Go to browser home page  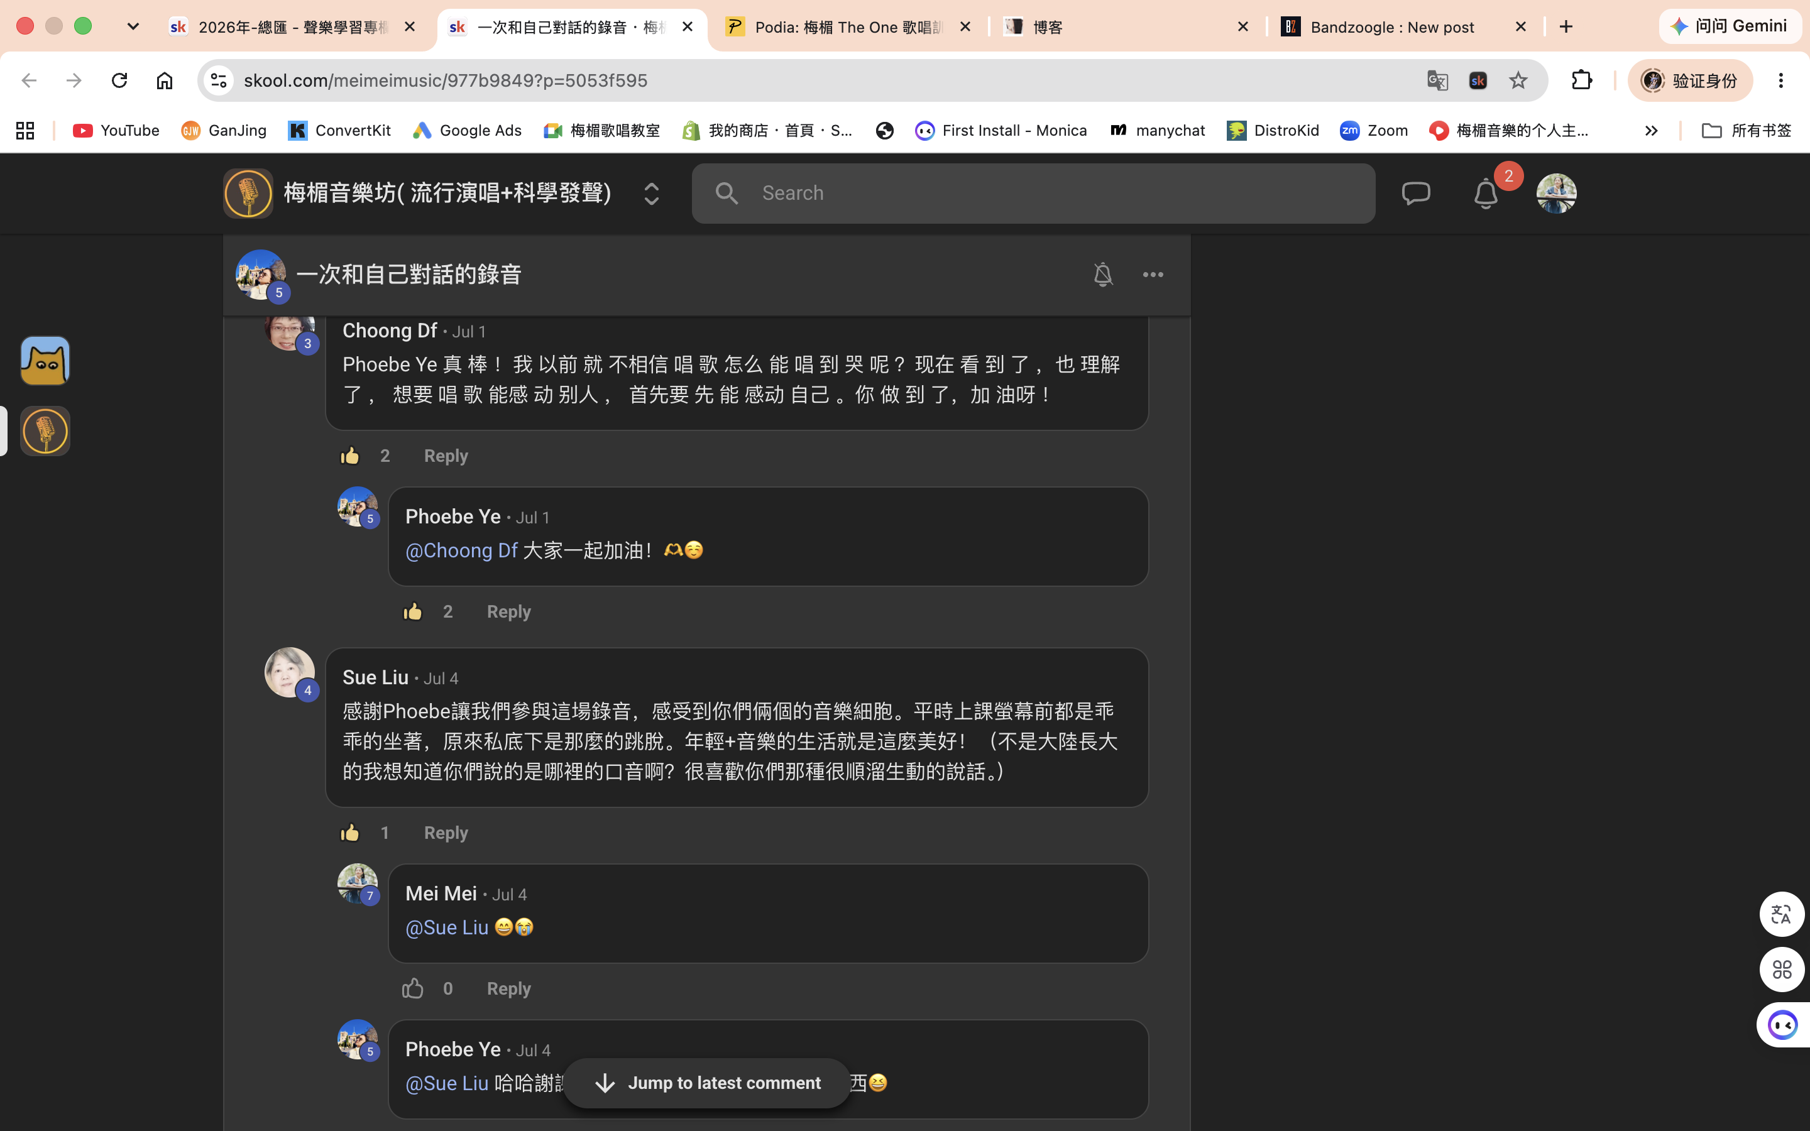tap(165, 80)
